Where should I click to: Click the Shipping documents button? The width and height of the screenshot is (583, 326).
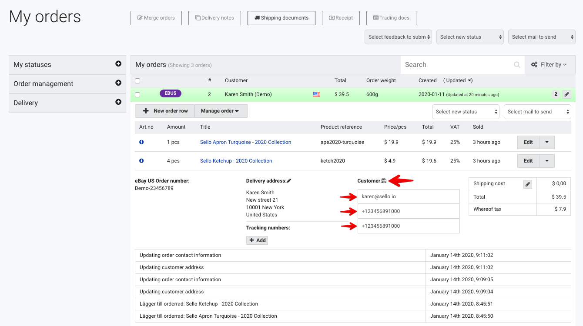[x=281, y=18]
